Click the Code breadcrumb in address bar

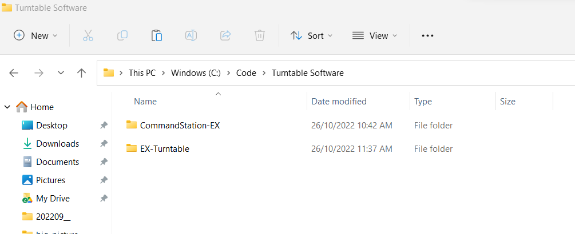tap(247, 73)
